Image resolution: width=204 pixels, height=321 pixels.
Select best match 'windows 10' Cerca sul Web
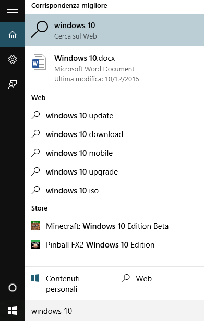coord(114,30)
